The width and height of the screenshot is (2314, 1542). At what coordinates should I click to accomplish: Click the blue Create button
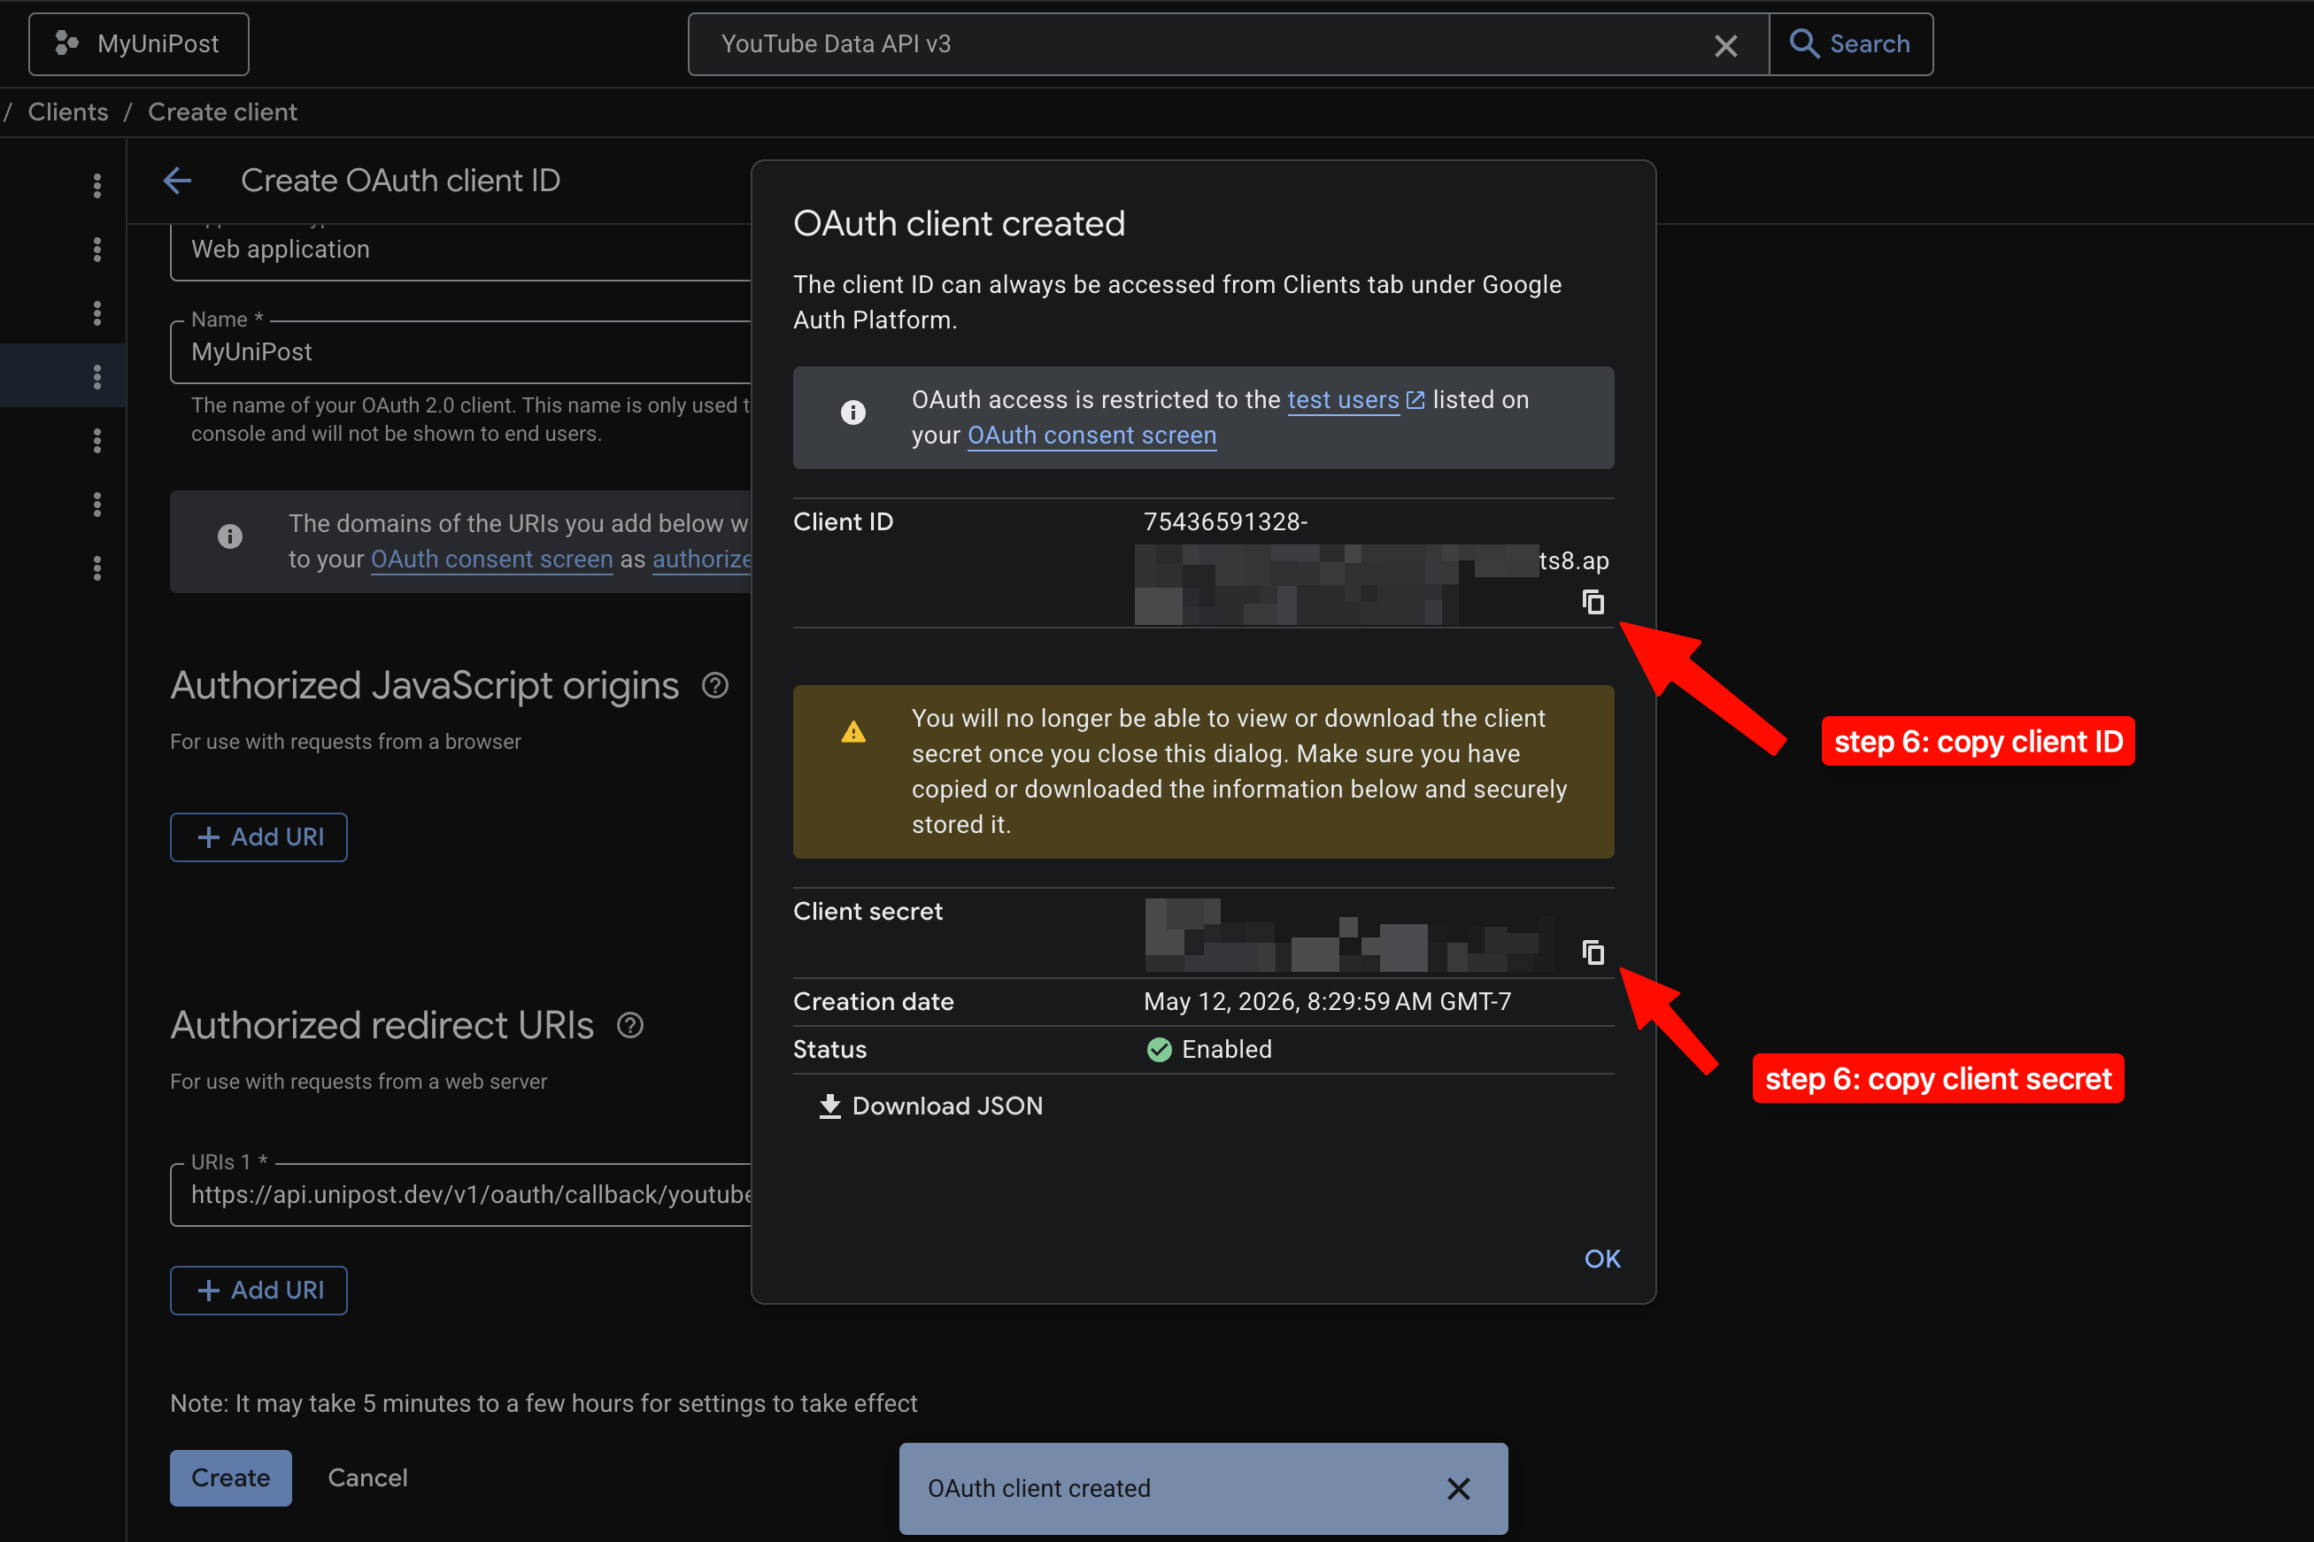(x=231, y=1477)
